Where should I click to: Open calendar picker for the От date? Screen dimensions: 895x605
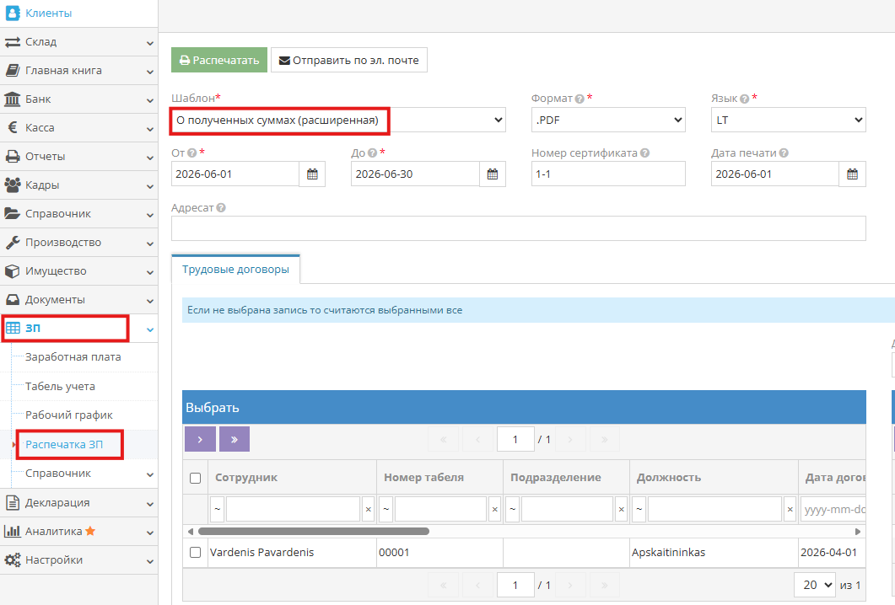tap(312, 174)
